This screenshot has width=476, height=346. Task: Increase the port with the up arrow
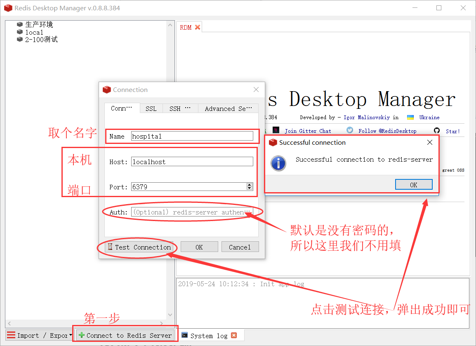click(x=250, y=184)
